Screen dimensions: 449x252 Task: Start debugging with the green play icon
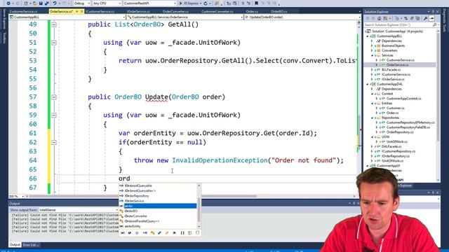click(x=181, y=3)
